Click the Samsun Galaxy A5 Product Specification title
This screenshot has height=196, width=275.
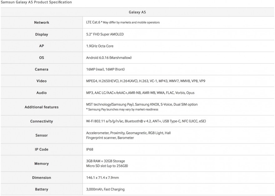[36, 2]
